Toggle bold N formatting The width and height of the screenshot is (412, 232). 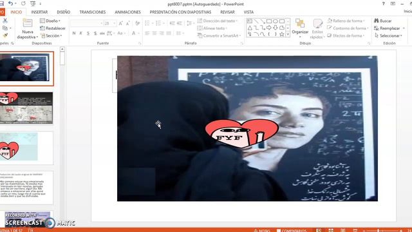(x=74, y=33)
